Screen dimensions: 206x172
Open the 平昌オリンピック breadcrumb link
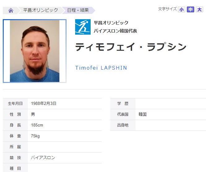(x=41, y=10)
